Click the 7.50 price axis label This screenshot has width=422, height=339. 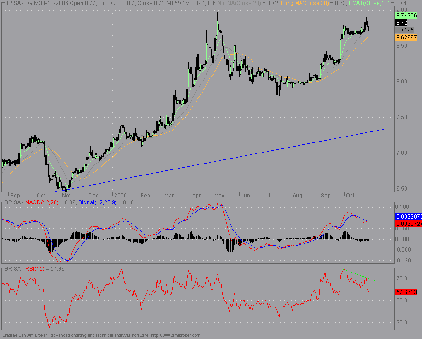[x=401, y=117]
